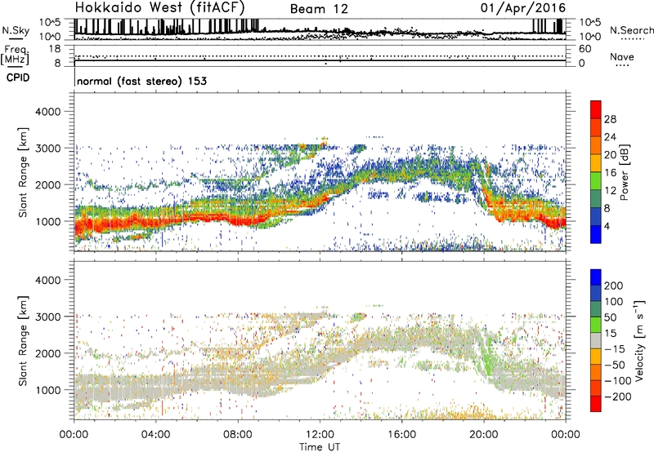Click the grey segment of Velocity color bar
654x452 pixels.
[596, 340]
